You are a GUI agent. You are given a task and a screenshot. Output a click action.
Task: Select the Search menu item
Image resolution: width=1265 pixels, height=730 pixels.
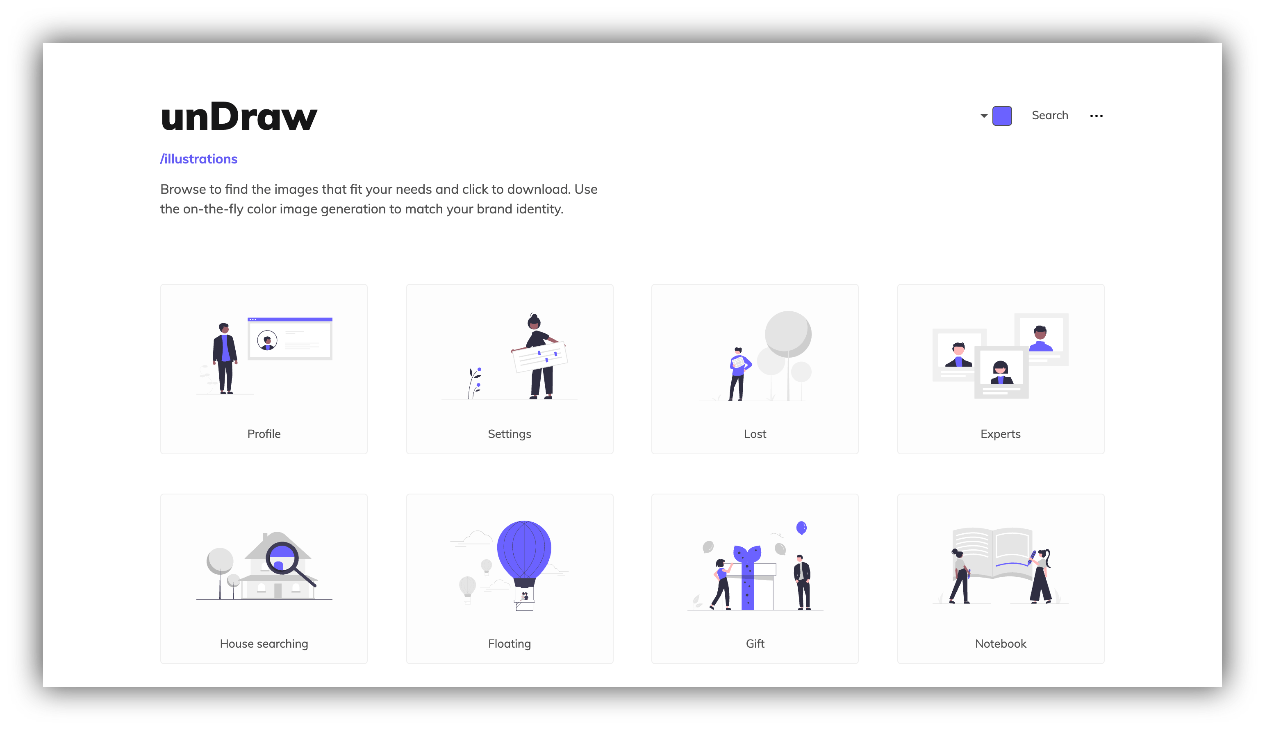[1049, 116]
